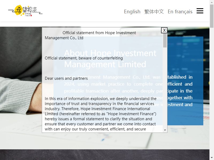Click the popup scrollbar down arrow
Viewport: 214px width, 160px height.
pyautogui.click(x=165, y=130)
